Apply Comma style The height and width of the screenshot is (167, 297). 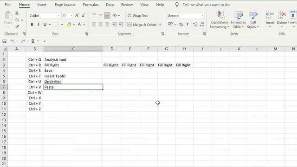tap(187, 25)
